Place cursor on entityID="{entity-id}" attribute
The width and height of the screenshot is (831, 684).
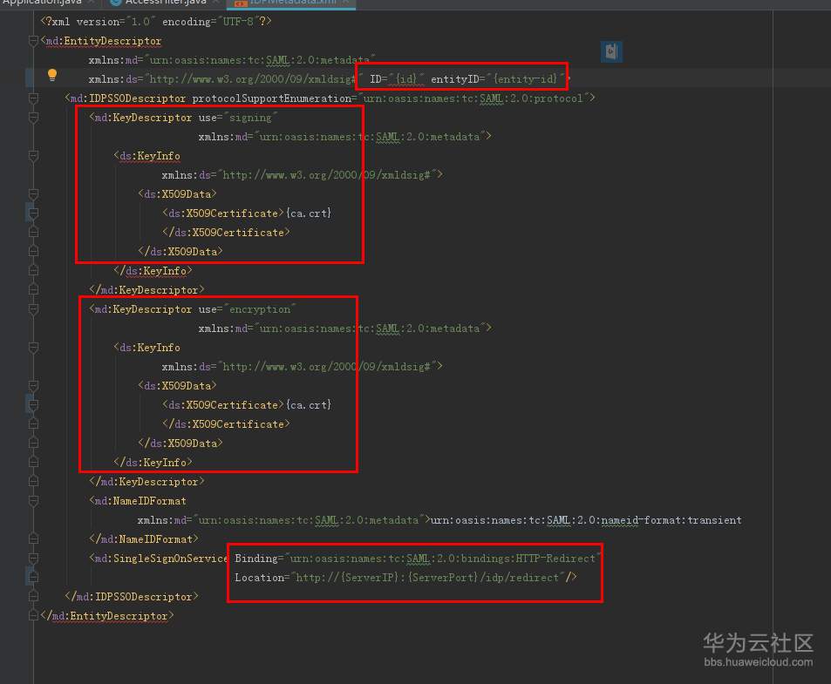pyautogui.click(x=498, y=79)
